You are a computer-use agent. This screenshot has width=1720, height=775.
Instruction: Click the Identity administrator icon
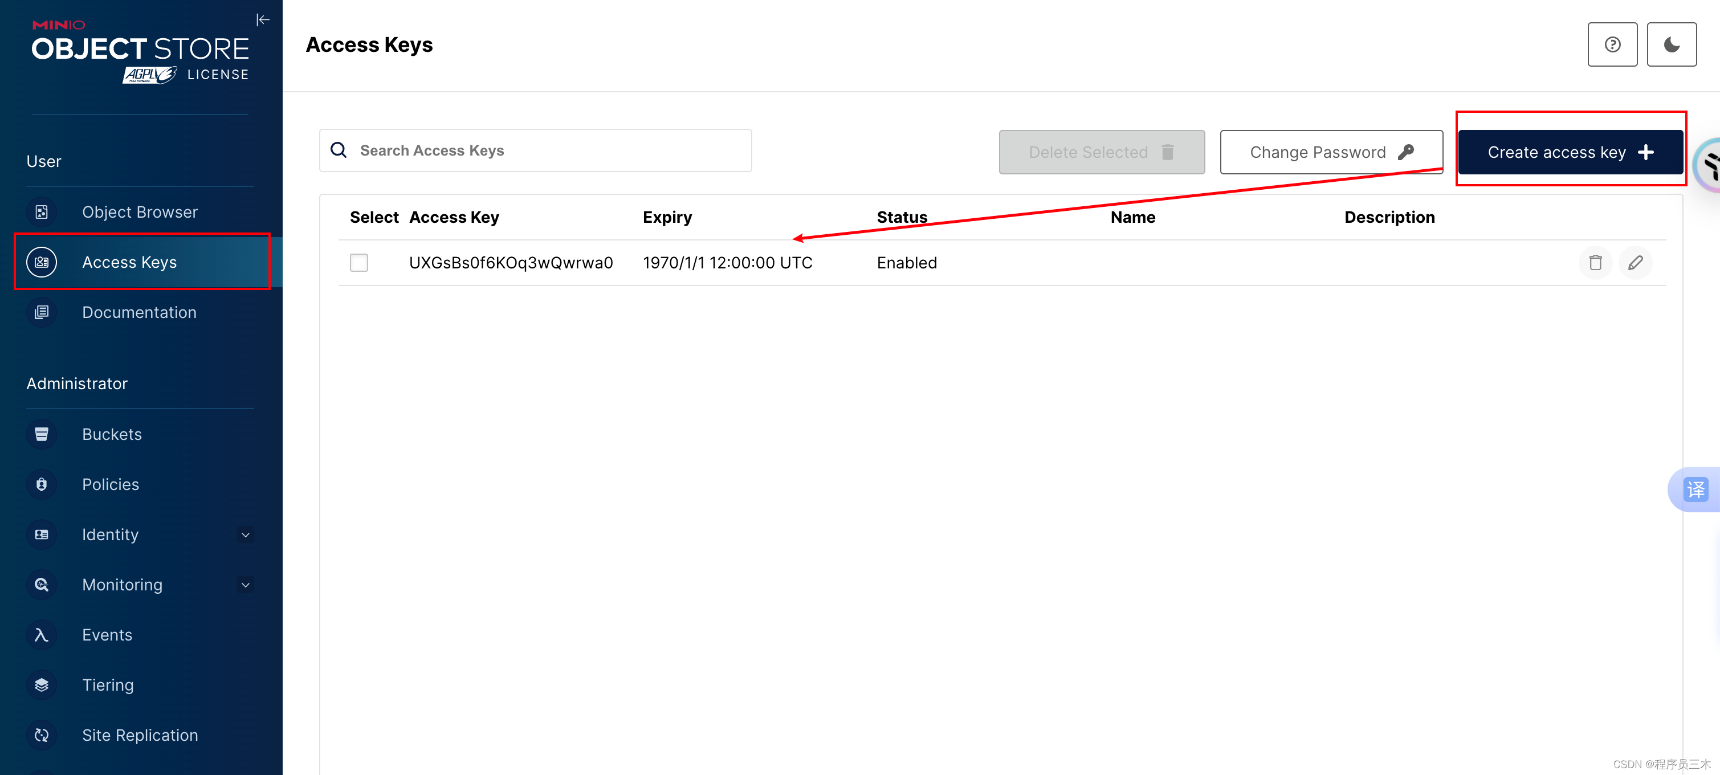pos(40,534)
